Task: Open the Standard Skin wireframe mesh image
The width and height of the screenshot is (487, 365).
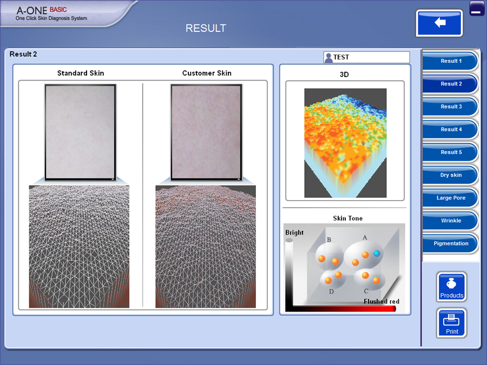Action: click(x=79, y=247)
